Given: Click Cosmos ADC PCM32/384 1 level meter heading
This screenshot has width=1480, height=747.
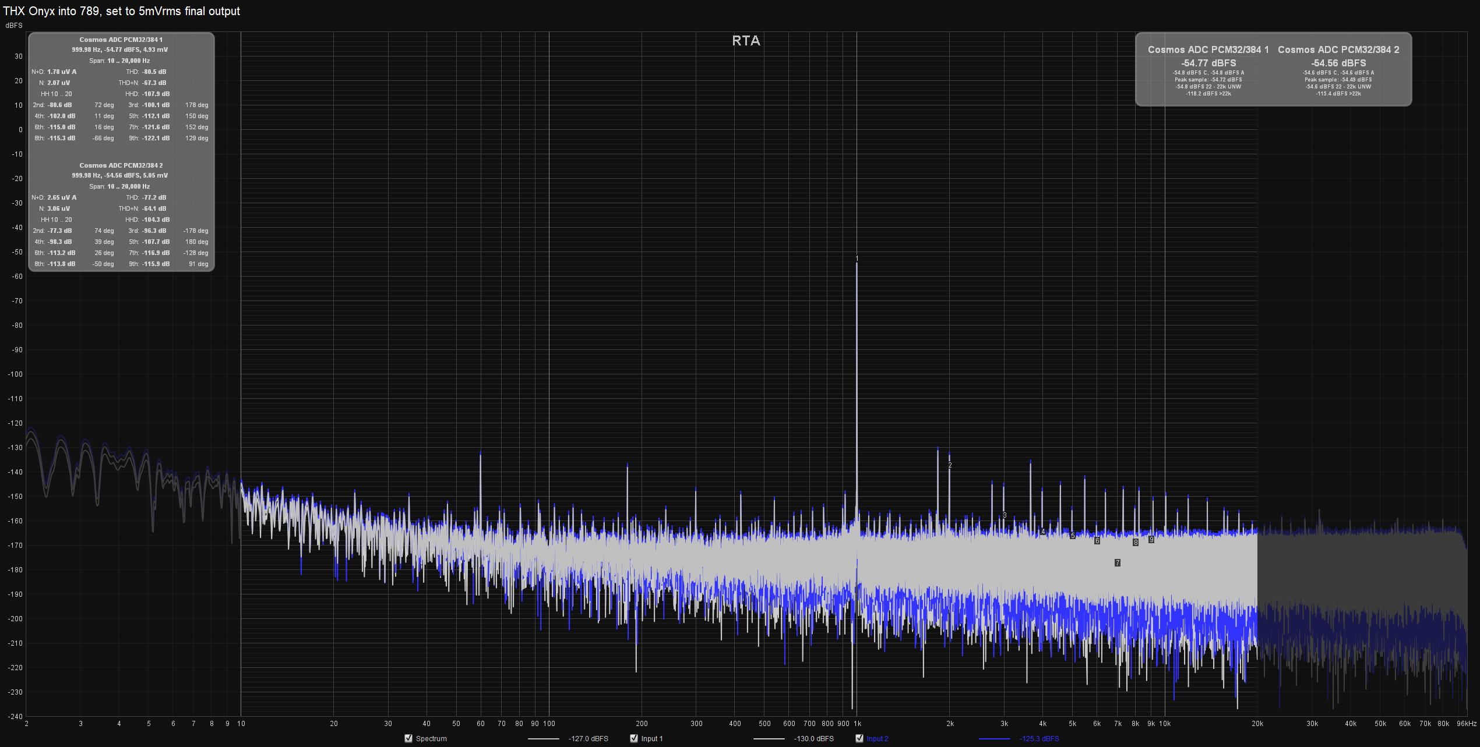Looking at the screenshot, I should click(x=1208, y=50).
